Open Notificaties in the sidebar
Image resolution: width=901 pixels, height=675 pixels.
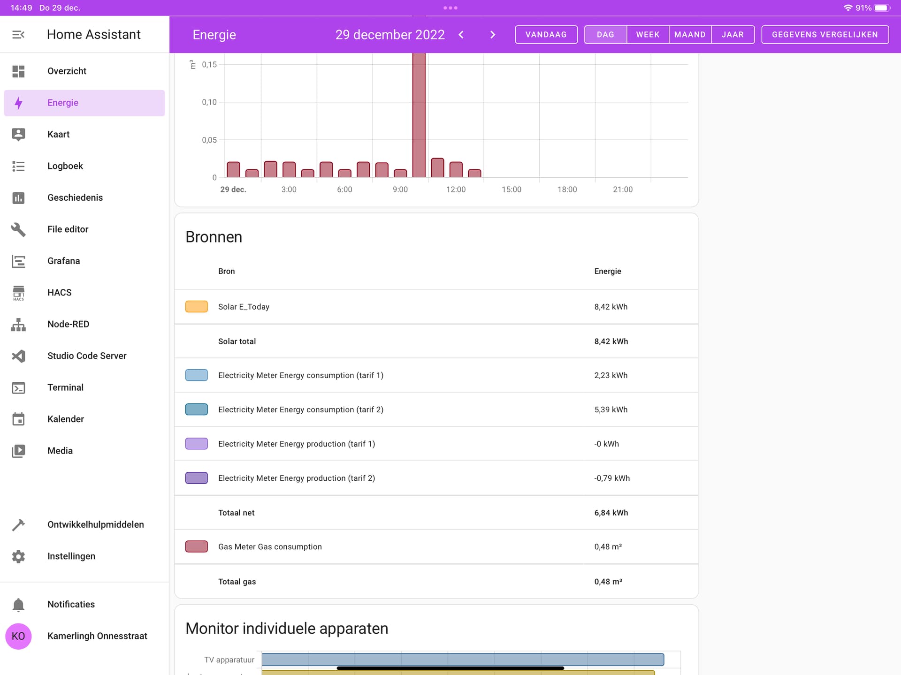click(71, 605)
